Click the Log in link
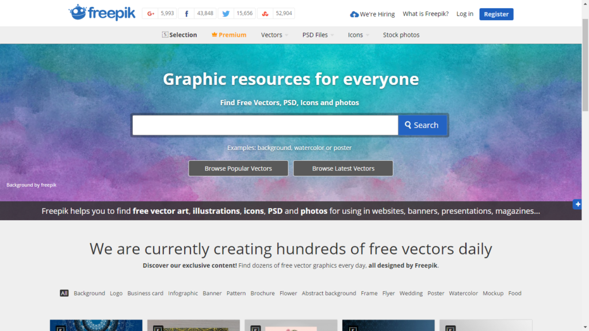Image resolution: width=589 pixels, height=331 pixels. click(x=464, y=13)
